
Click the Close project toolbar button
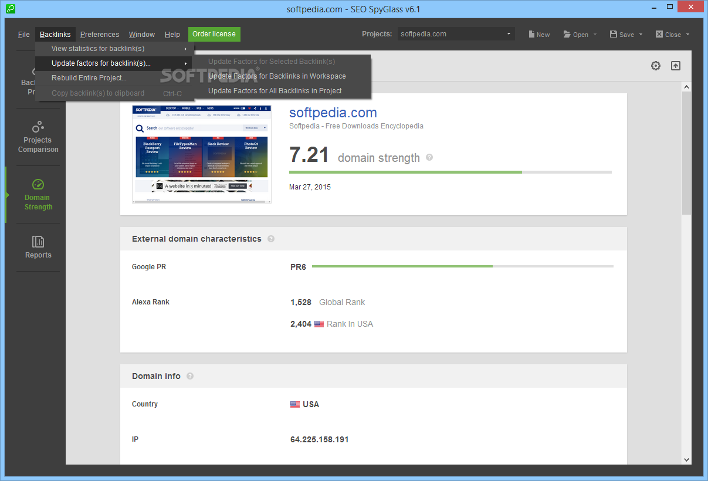(x=668, y=34)
